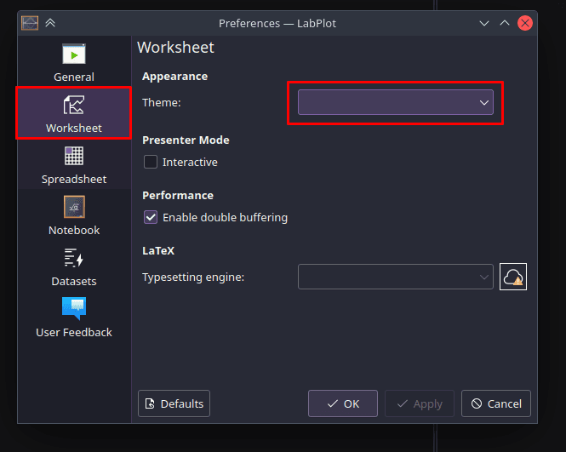The width and height of the screenshot is (566, 452).
Task: Expand the Typesetting engine combo box
Action: click(395, 277)
